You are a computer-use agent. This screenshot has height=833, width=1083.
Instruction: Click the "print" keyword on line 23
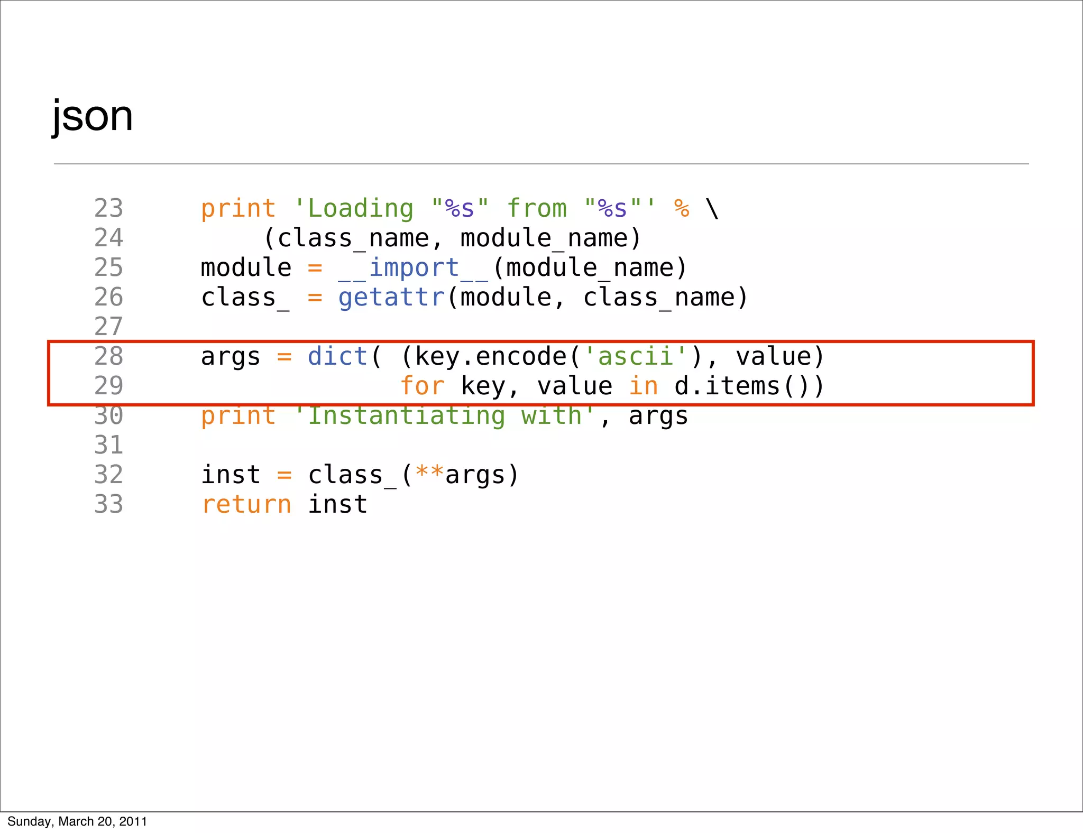(238, 209)
